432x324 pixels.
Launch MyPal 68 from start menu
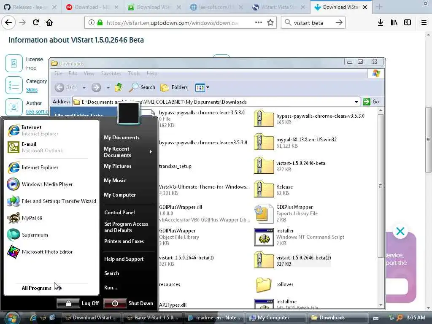coord(25,218)
